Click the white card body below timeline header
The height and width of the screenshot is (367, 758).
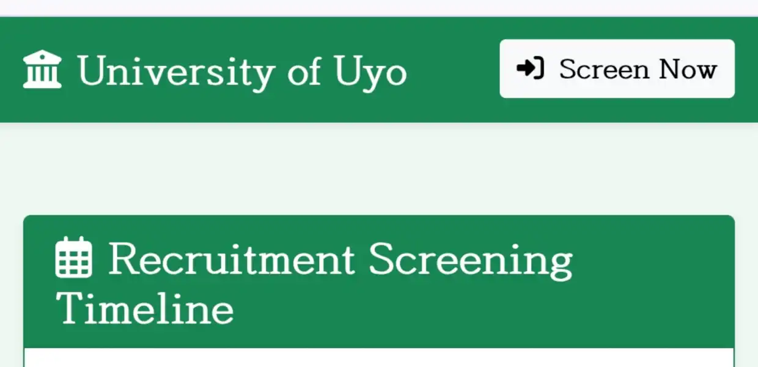[378, 358]
